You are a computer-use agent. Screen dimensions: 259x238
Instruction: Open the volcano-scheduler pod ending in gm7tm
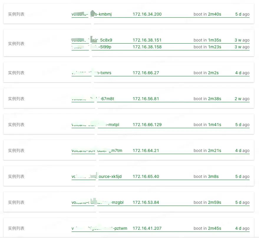pyautogui.click(x=97, y=151)
